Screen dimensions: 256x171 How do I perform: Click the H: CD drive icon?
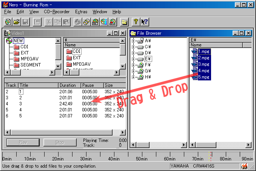140,77
